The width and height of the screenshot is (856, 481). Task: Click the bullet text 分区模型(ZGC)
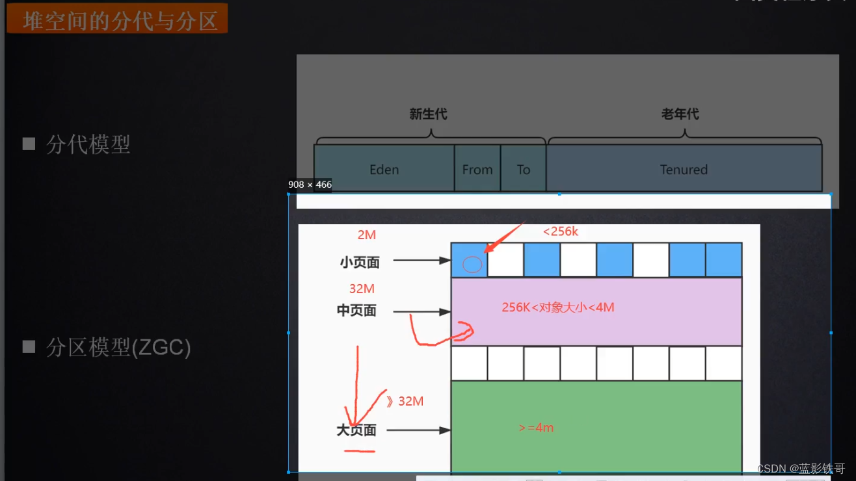point(118,348)
